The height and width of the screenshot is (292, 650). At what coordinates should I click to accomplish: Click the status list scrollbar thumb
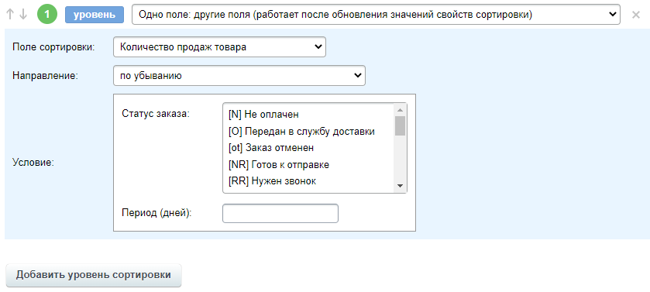pos(400,126)
